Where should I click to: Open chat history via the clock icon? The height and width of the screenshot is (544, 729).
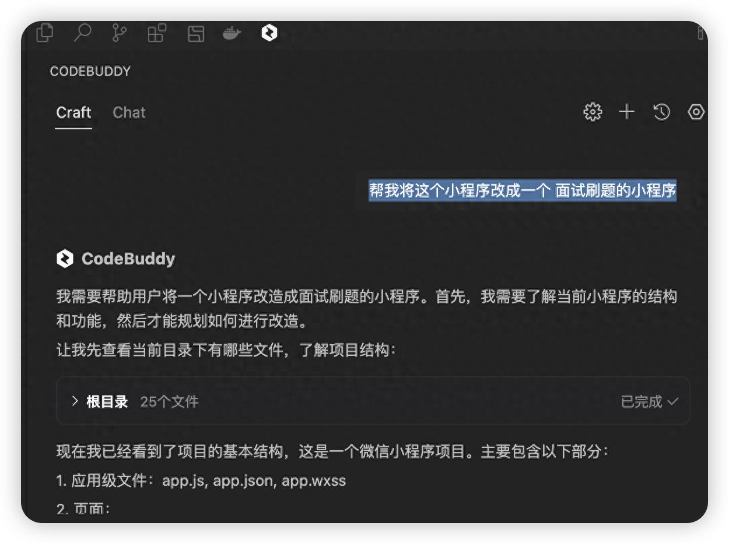tap(661, 112)
